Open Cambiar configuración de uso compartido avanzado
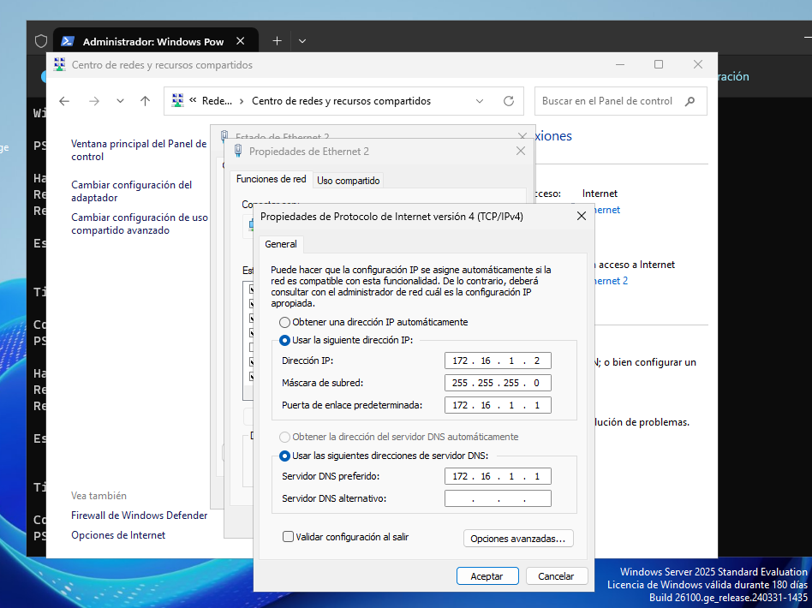Image resolution: width=812 pixels, height=608 pixels. (140, 224)
